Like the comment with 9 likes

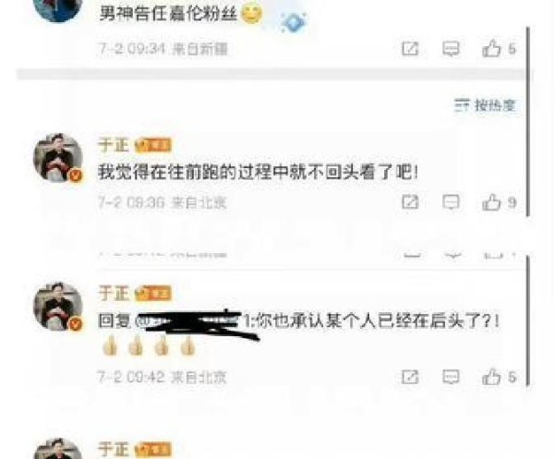tap(499, 202)
